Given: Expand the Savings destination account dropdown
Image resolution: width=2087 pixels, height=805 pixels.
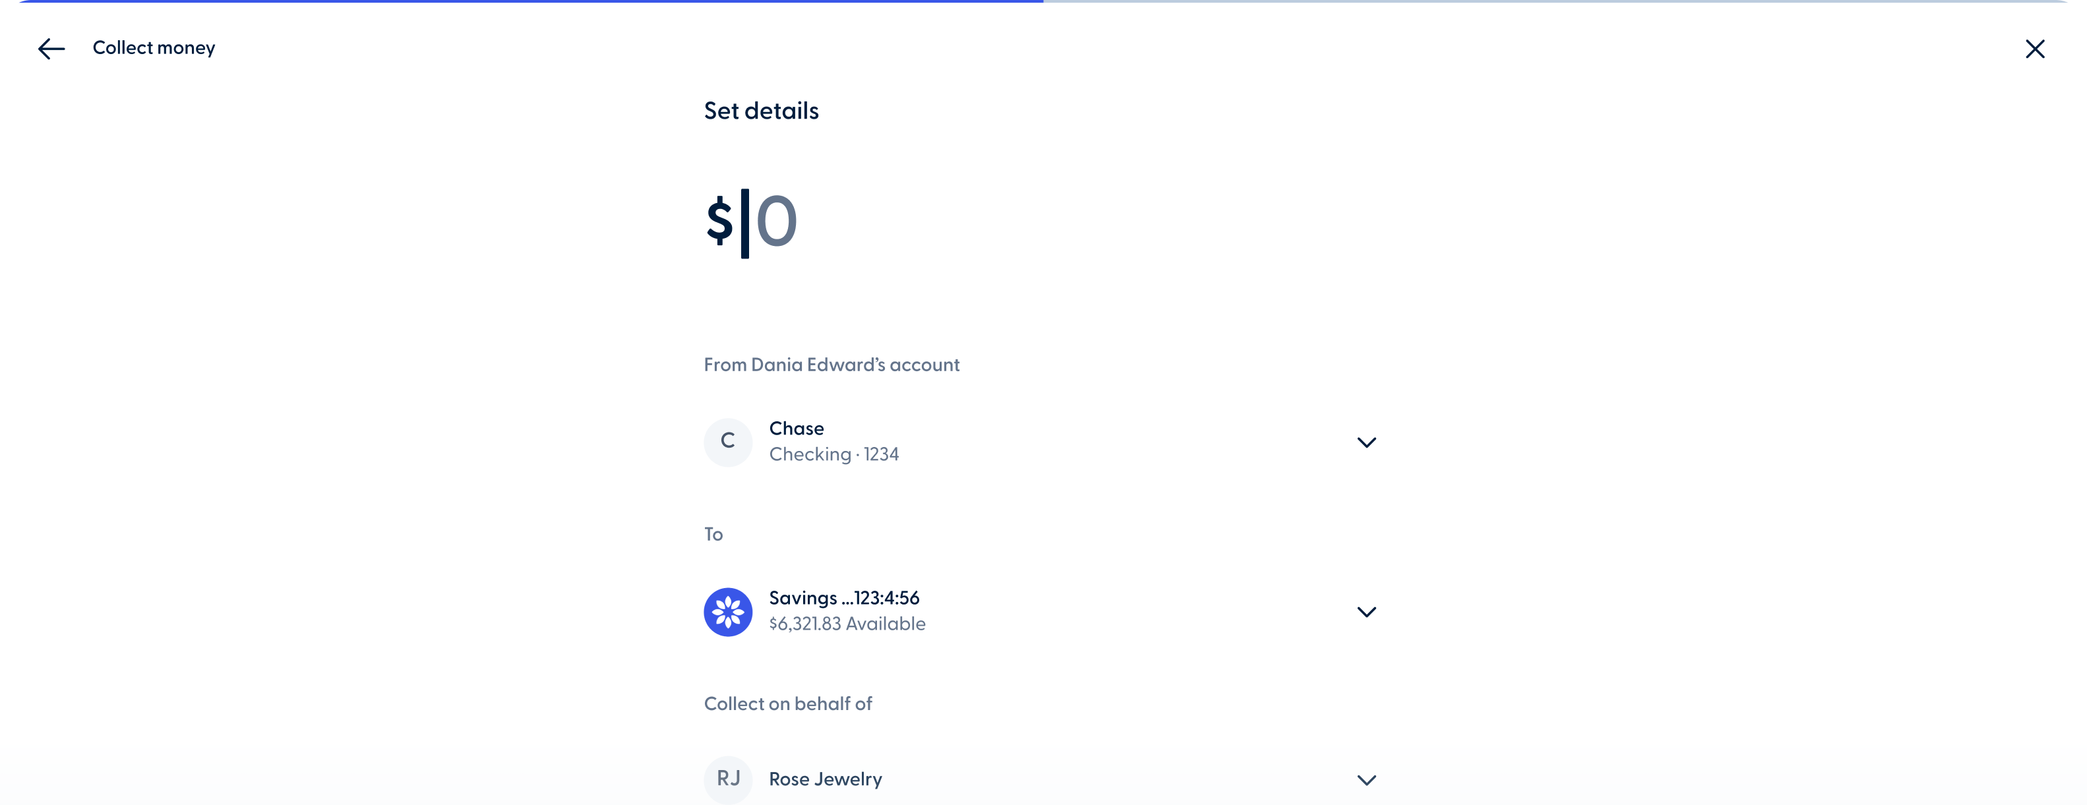Looking at the screenshot, I should [1367, 611].
